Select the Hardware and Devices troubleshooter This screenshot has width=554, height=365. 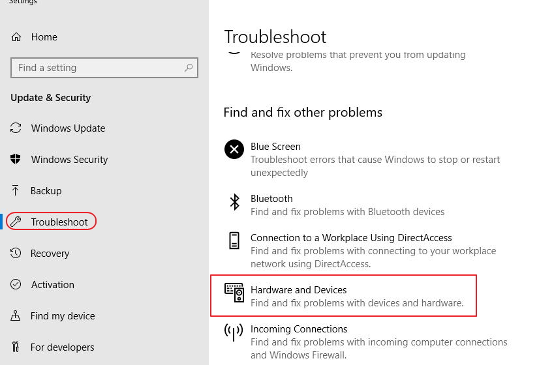[298, 290]
